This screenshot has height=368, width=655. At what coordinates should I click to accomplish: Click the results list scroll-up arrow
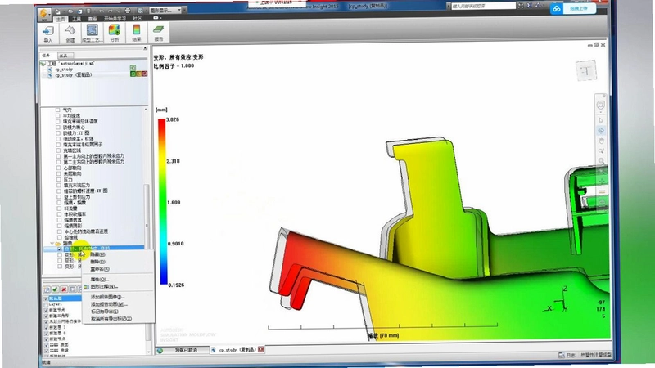146,110
